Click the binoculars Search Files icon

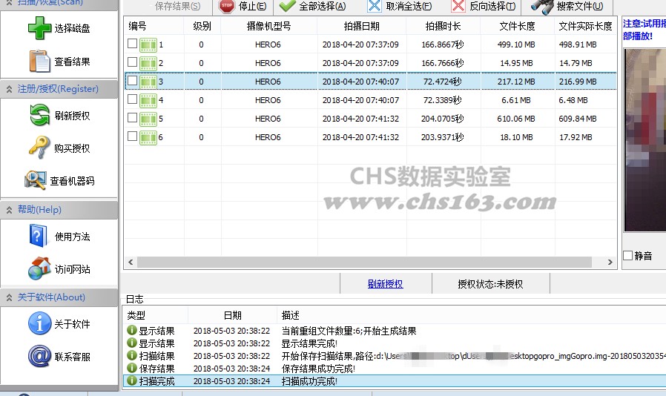(542, 6)
